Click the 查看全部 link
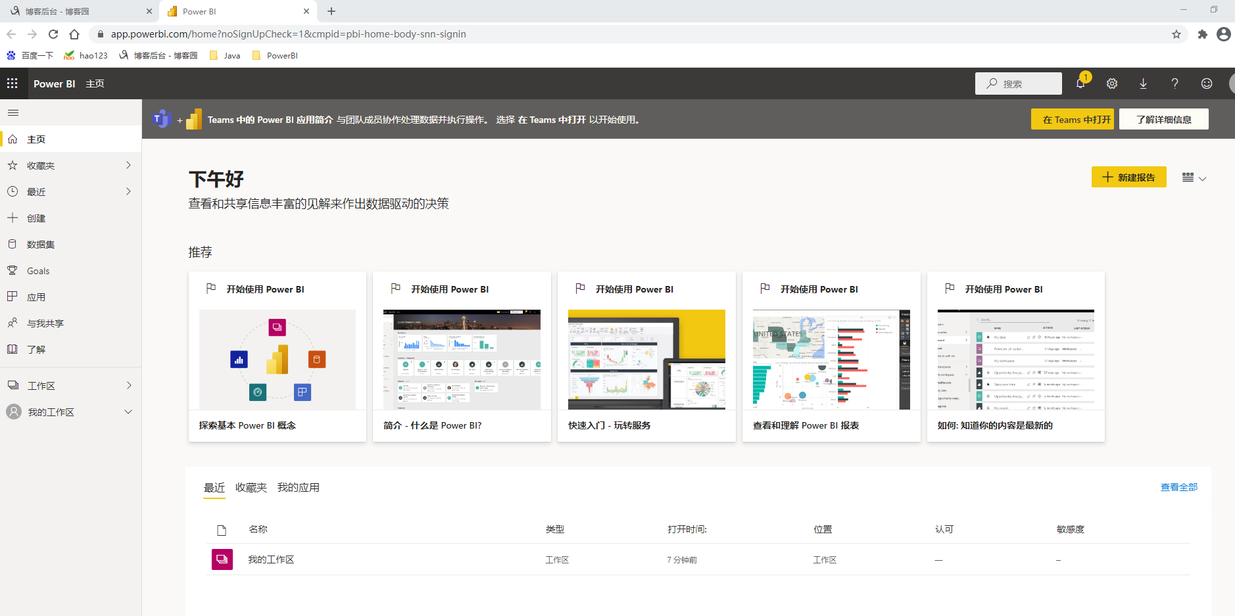 (1179, 487)
